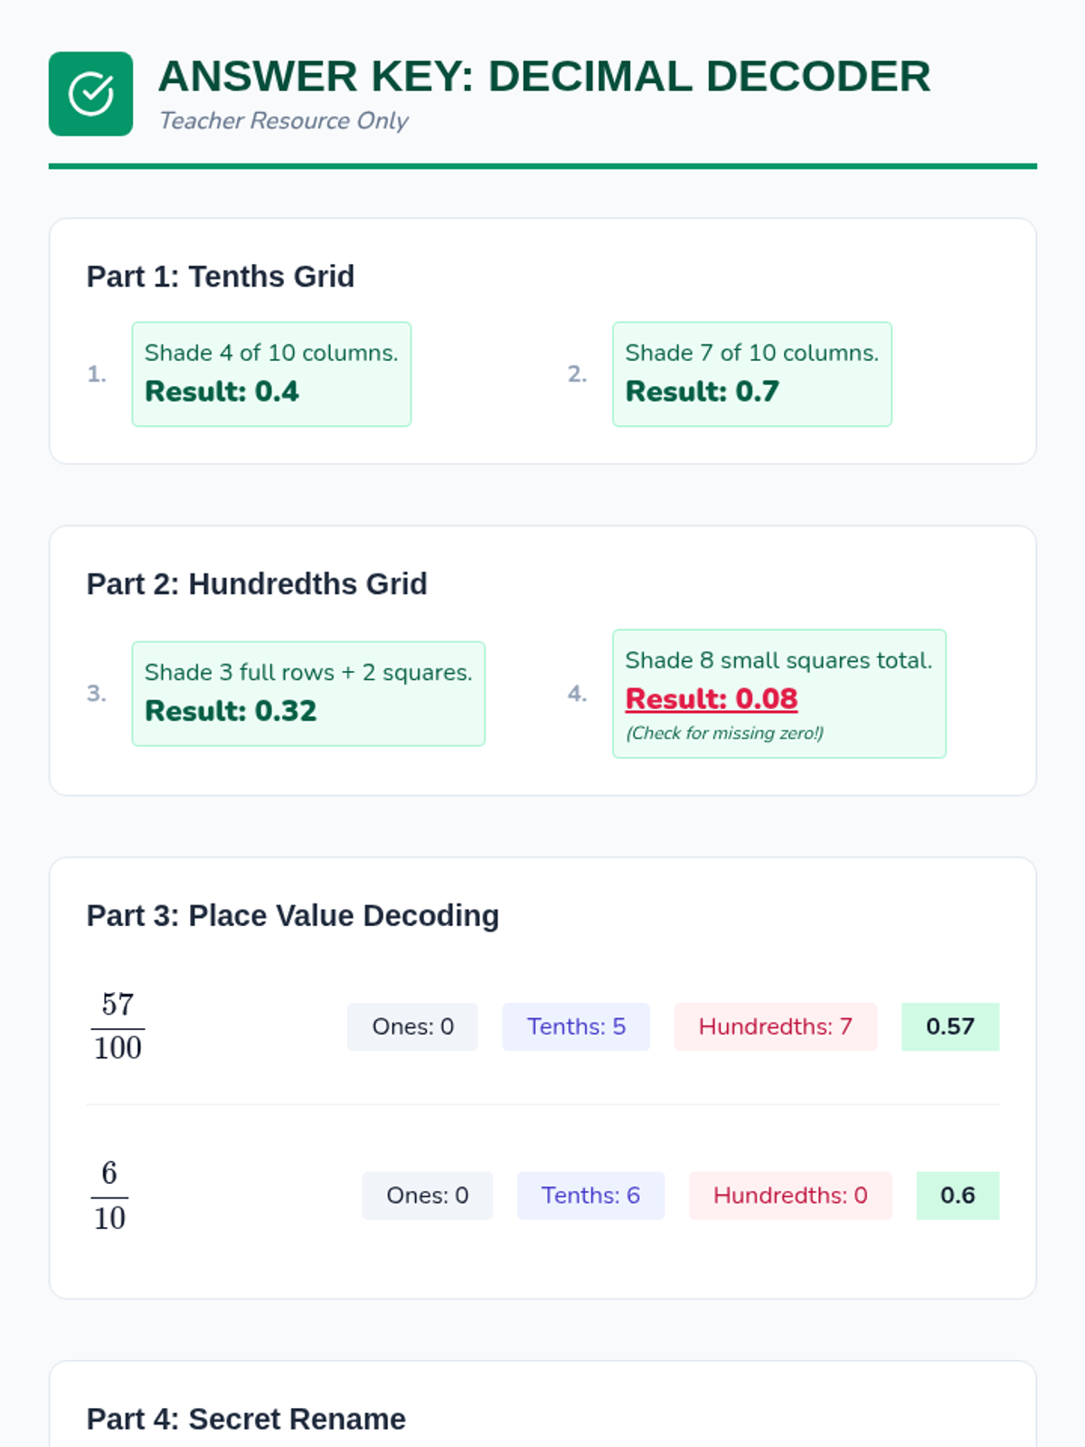Click the green checkmark answer key icon
This screenshot has width=1085, height=1447.
click(90, 94)
